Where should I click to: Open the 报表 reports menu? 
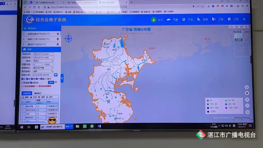tap(203, 20)
